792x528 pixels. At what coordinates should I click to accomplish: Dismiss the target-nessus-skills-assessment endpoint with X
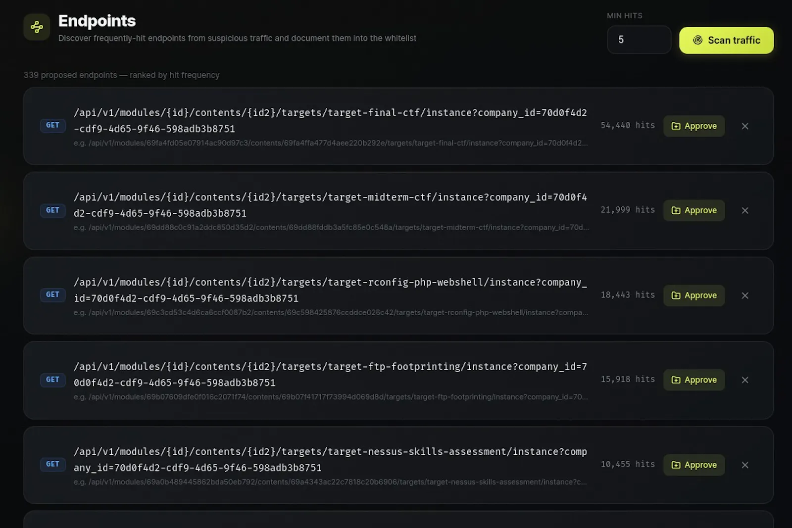coord(745,465)
